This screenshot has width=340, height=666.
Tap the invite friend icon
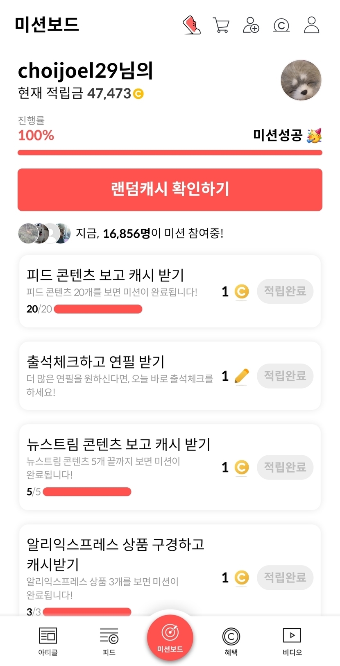coord(251,25)
